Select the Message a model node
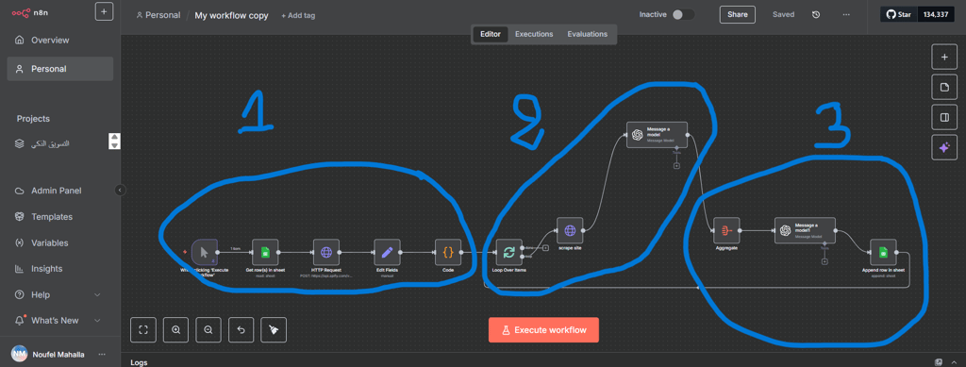Viewport: 966px width, 367px height. (658, 134)
